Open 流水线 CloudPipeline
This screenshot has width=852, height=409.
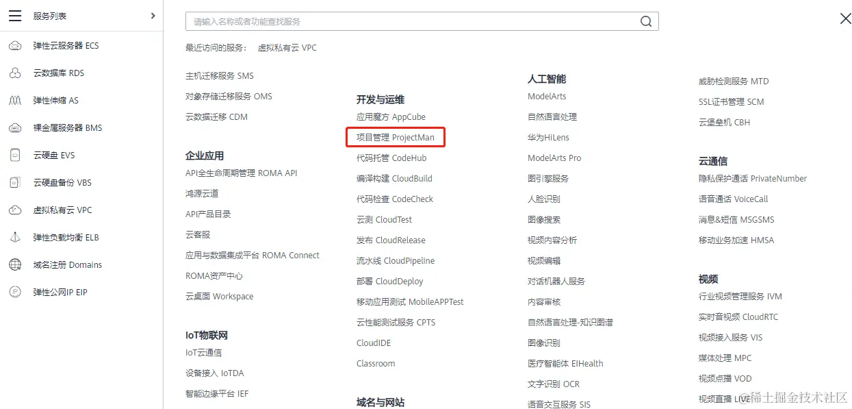pos(396,261)
